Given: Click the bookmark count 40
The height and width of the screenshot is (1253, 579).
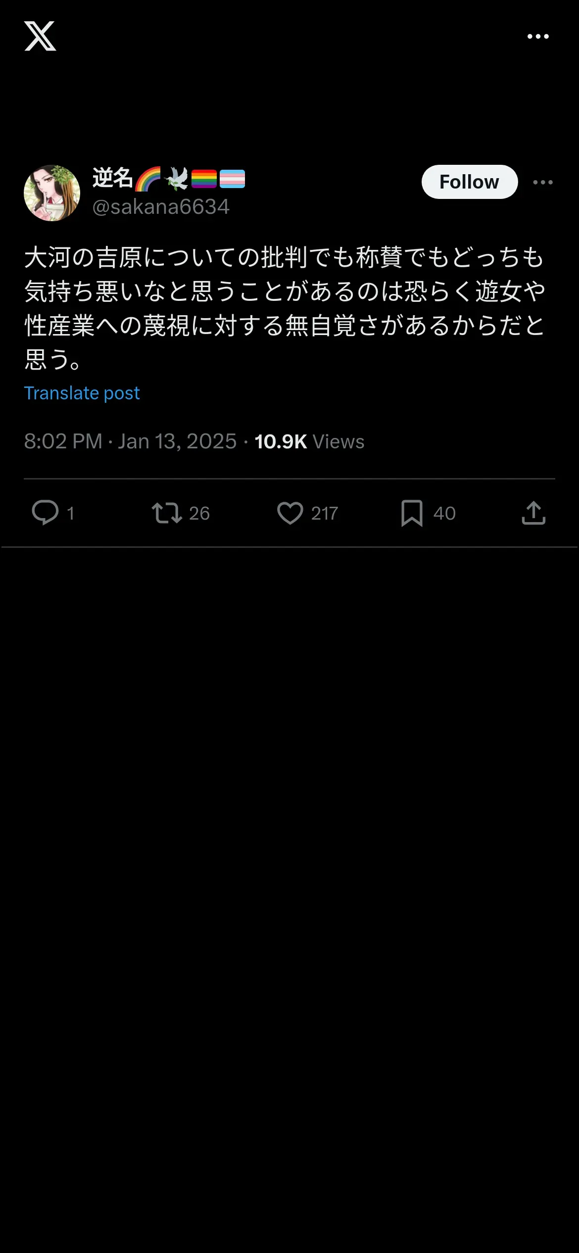Looking at the screenshot, I should pyautogui.click(x=444, y=513).
